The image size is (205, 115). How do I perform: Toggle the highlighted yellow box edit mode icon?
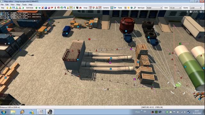(71, 8)
